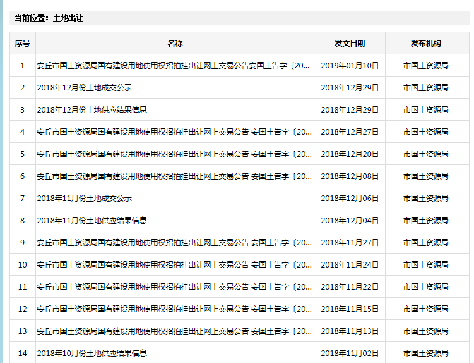Open 2018年11月份土地成交公示 link
The height and width of the screenshot is (363, 474).
pyautogui.click(x=85, y=198)
